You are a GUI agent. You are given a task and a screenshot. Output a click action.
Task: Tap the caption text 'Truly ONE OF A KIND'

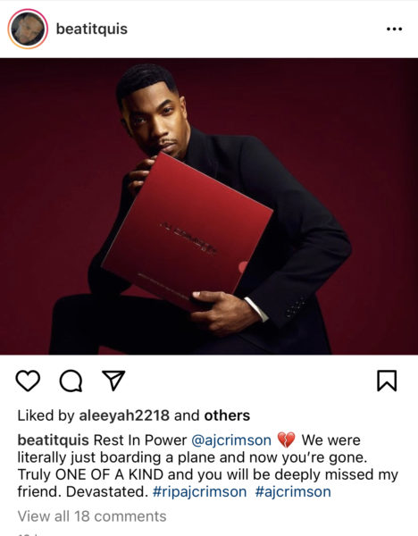click(x=90, y=475)
